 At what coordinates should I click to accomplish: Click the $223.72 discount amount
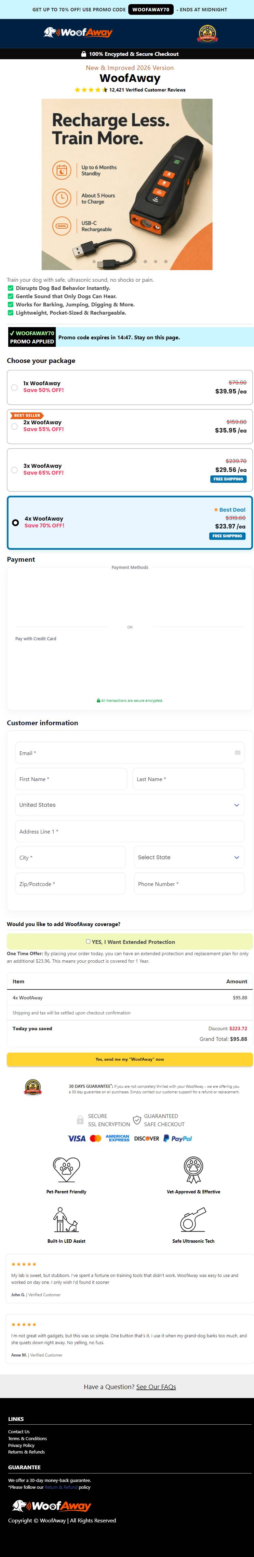(238, 1028)
